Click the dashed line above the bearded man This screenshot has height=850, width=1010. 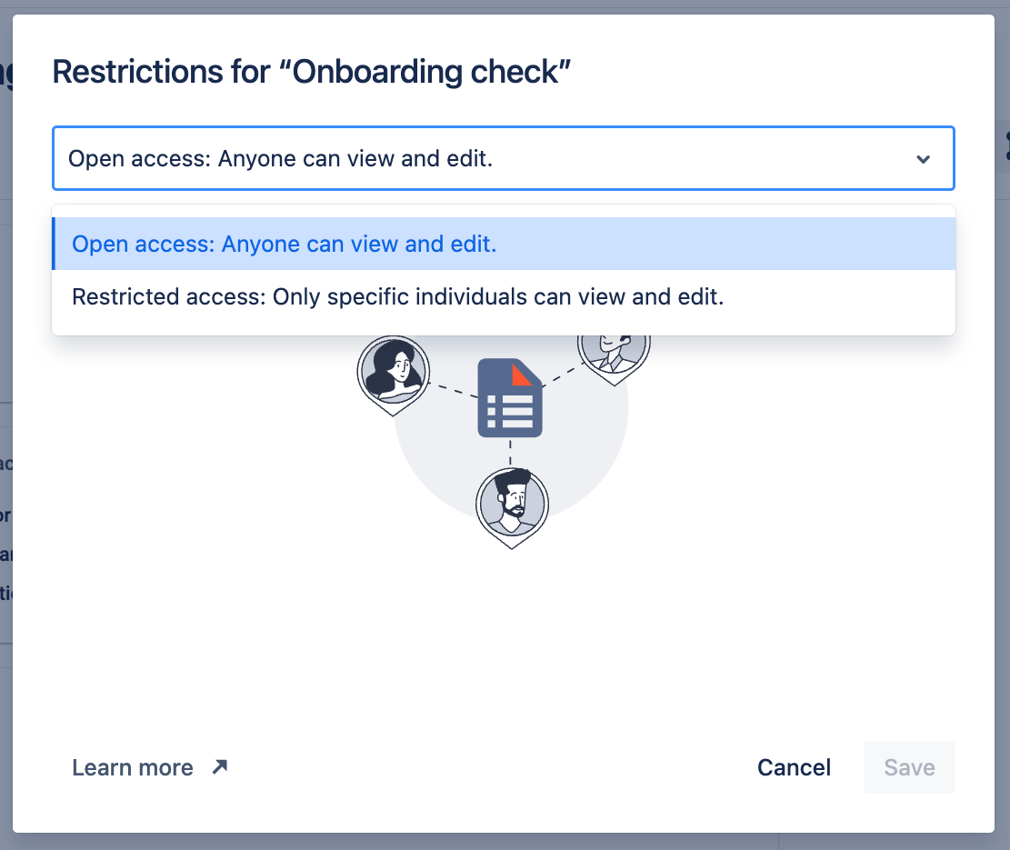point(510,452)
